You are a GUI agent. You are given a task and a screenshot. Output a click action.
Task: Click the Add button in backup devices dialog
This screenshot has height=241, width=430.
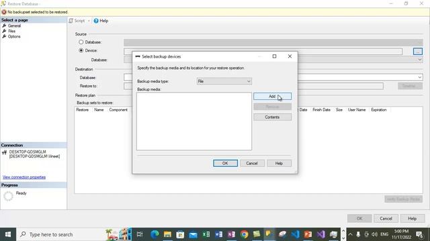[x=272, y=96]
